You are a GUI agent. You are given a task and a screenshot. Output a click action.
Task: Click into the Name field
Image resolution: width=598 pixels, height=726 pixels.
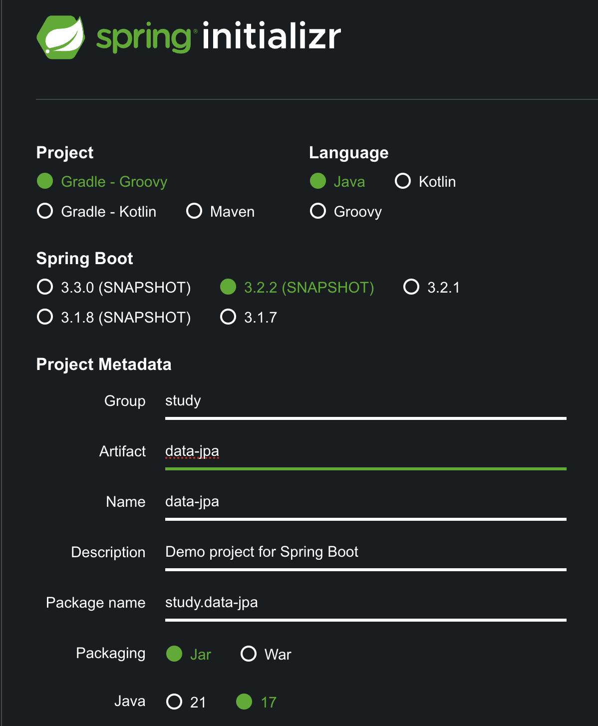coord(365,502)
